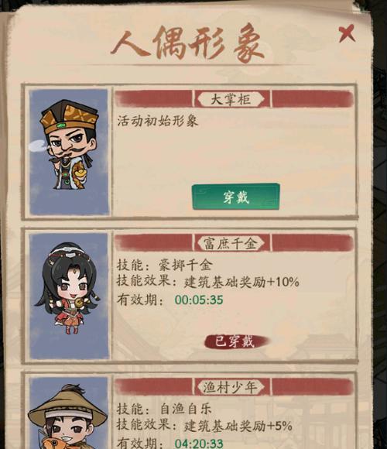387x449 pixels.
Task: Click the 活动初始形象 description text
Action: (x=157, y=121)
